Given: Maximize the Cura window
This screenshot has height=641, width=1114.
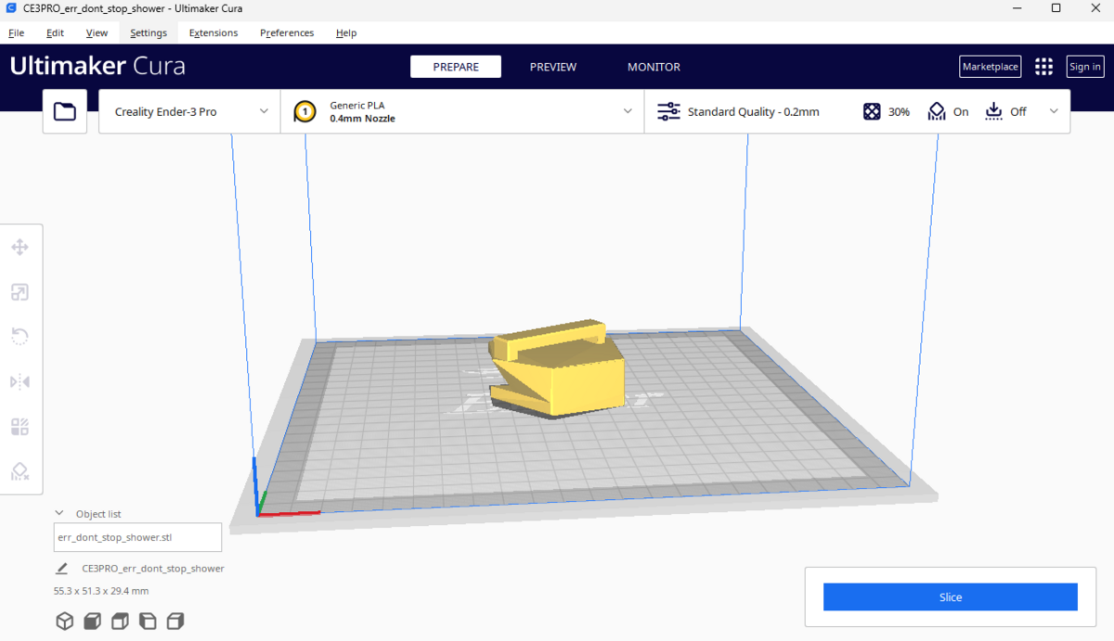Looking at the screenshot, I should pos(1056,8).
